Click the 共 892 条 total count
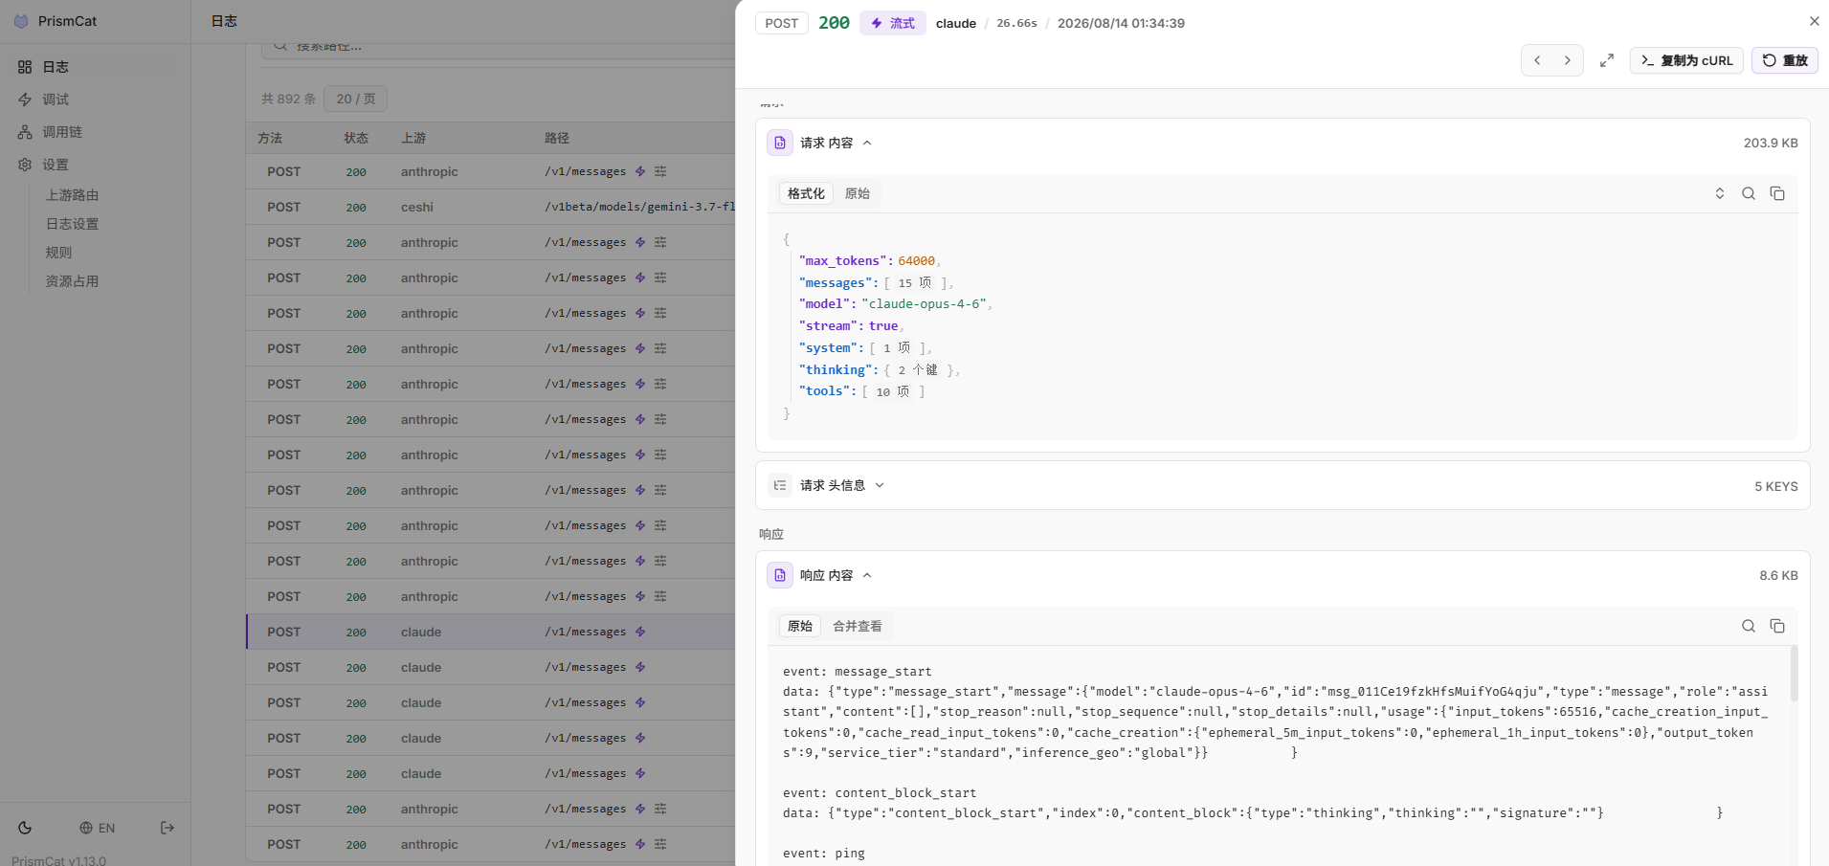The width and height of the screenshot is (1829, 866). tap(288, 99)
